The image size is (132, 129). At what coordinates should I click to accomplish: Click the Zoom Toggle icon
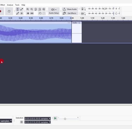click(44, 9)
